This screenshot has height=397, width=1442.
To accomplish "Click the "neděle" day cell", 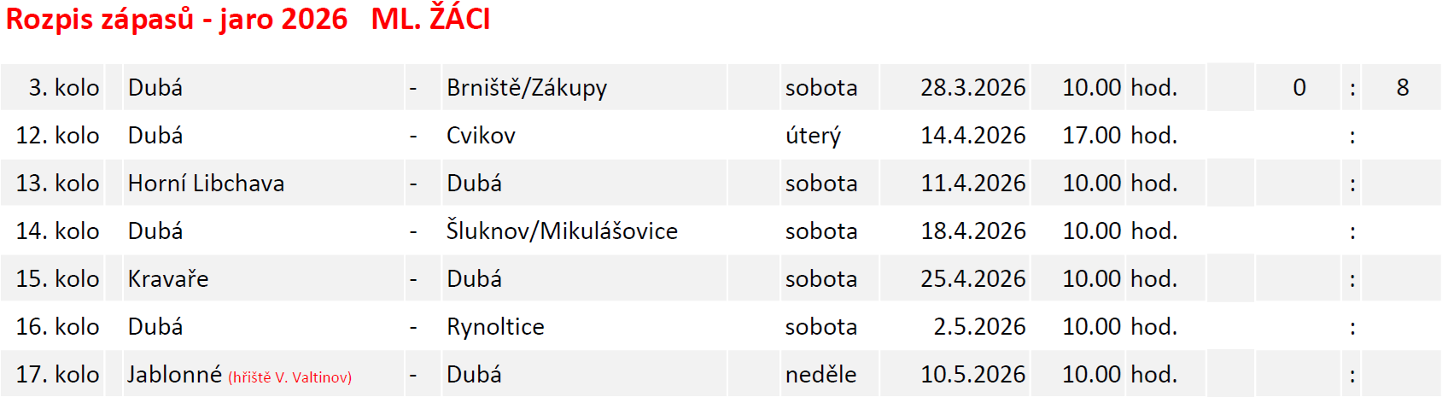I will coord(820,375).
